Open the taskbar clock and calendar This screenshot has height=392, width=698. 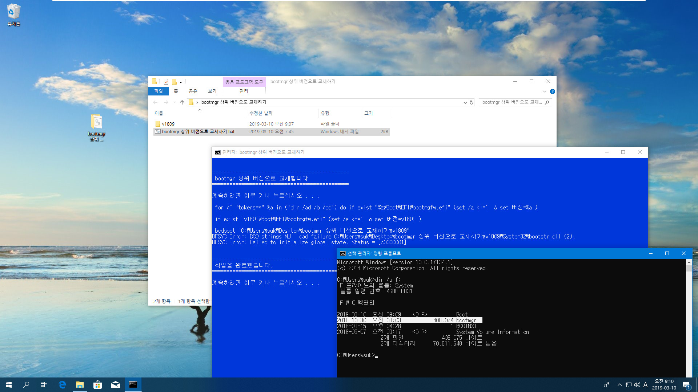pos(664,385)
